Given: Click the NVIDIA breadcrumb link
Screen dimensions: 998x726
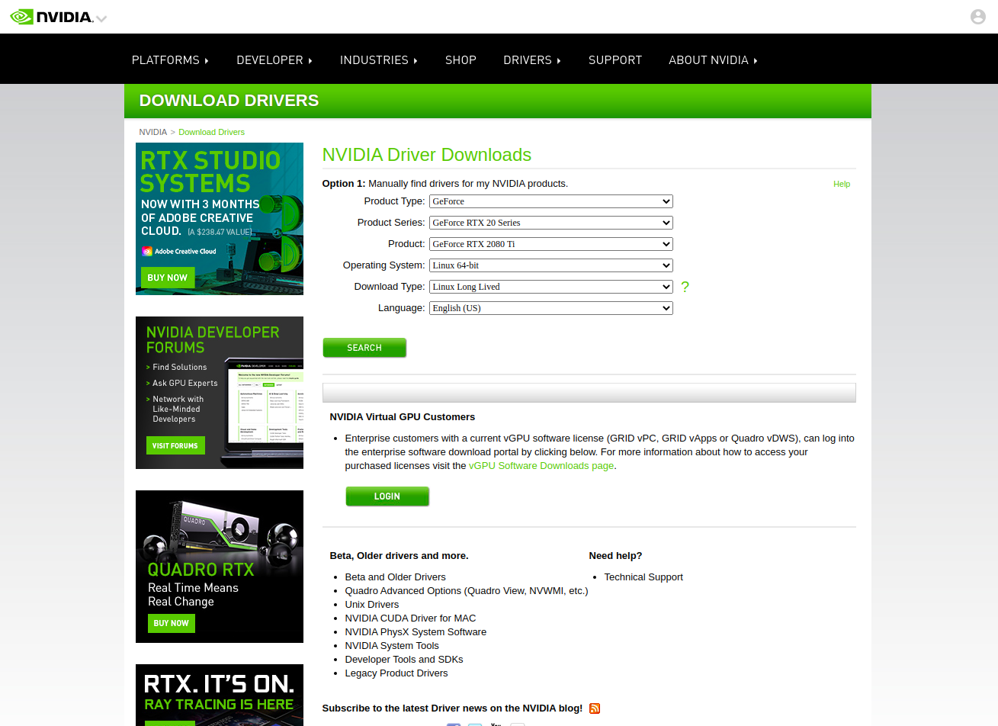Looking at the screenshot, I should click(x=152, y=132).
